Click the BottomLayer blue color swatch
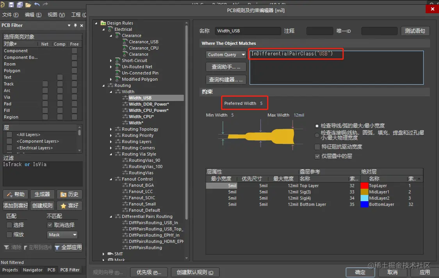439x278 pixels. click(364, 204)
